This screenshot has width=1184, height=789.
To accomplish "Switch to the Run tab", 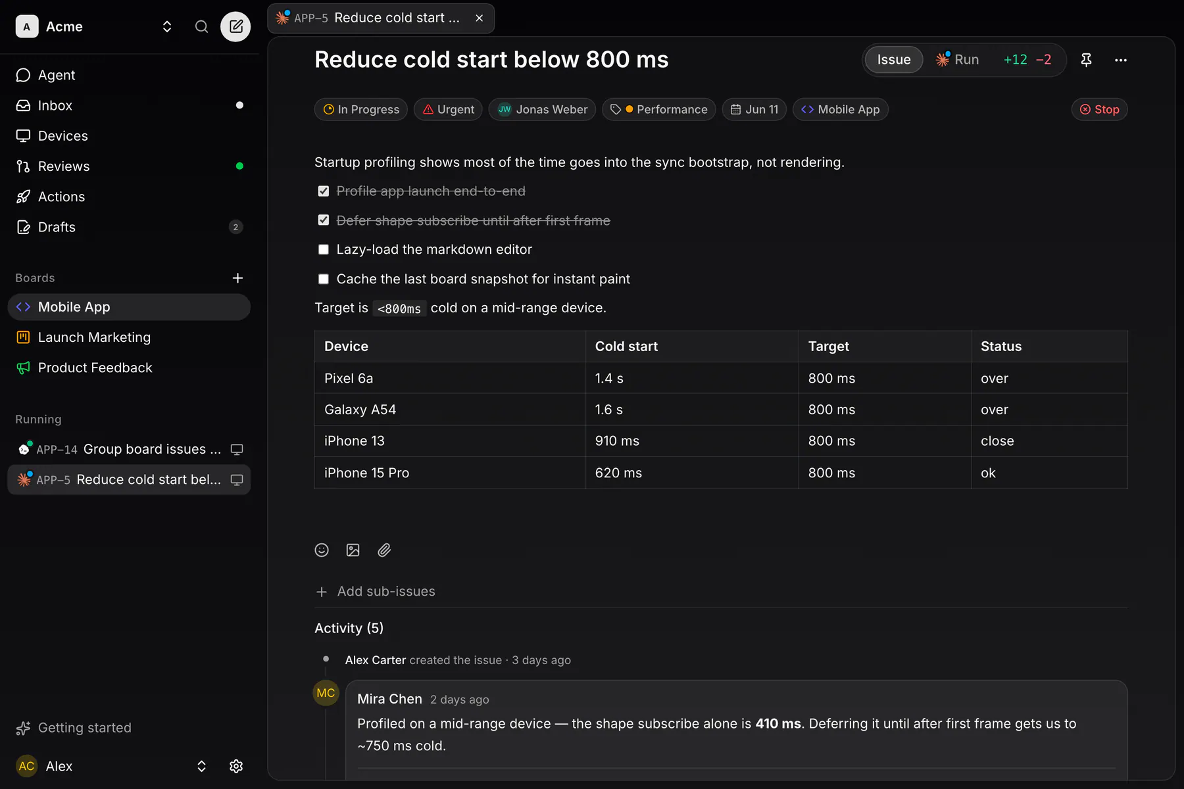I will (958, 60).
